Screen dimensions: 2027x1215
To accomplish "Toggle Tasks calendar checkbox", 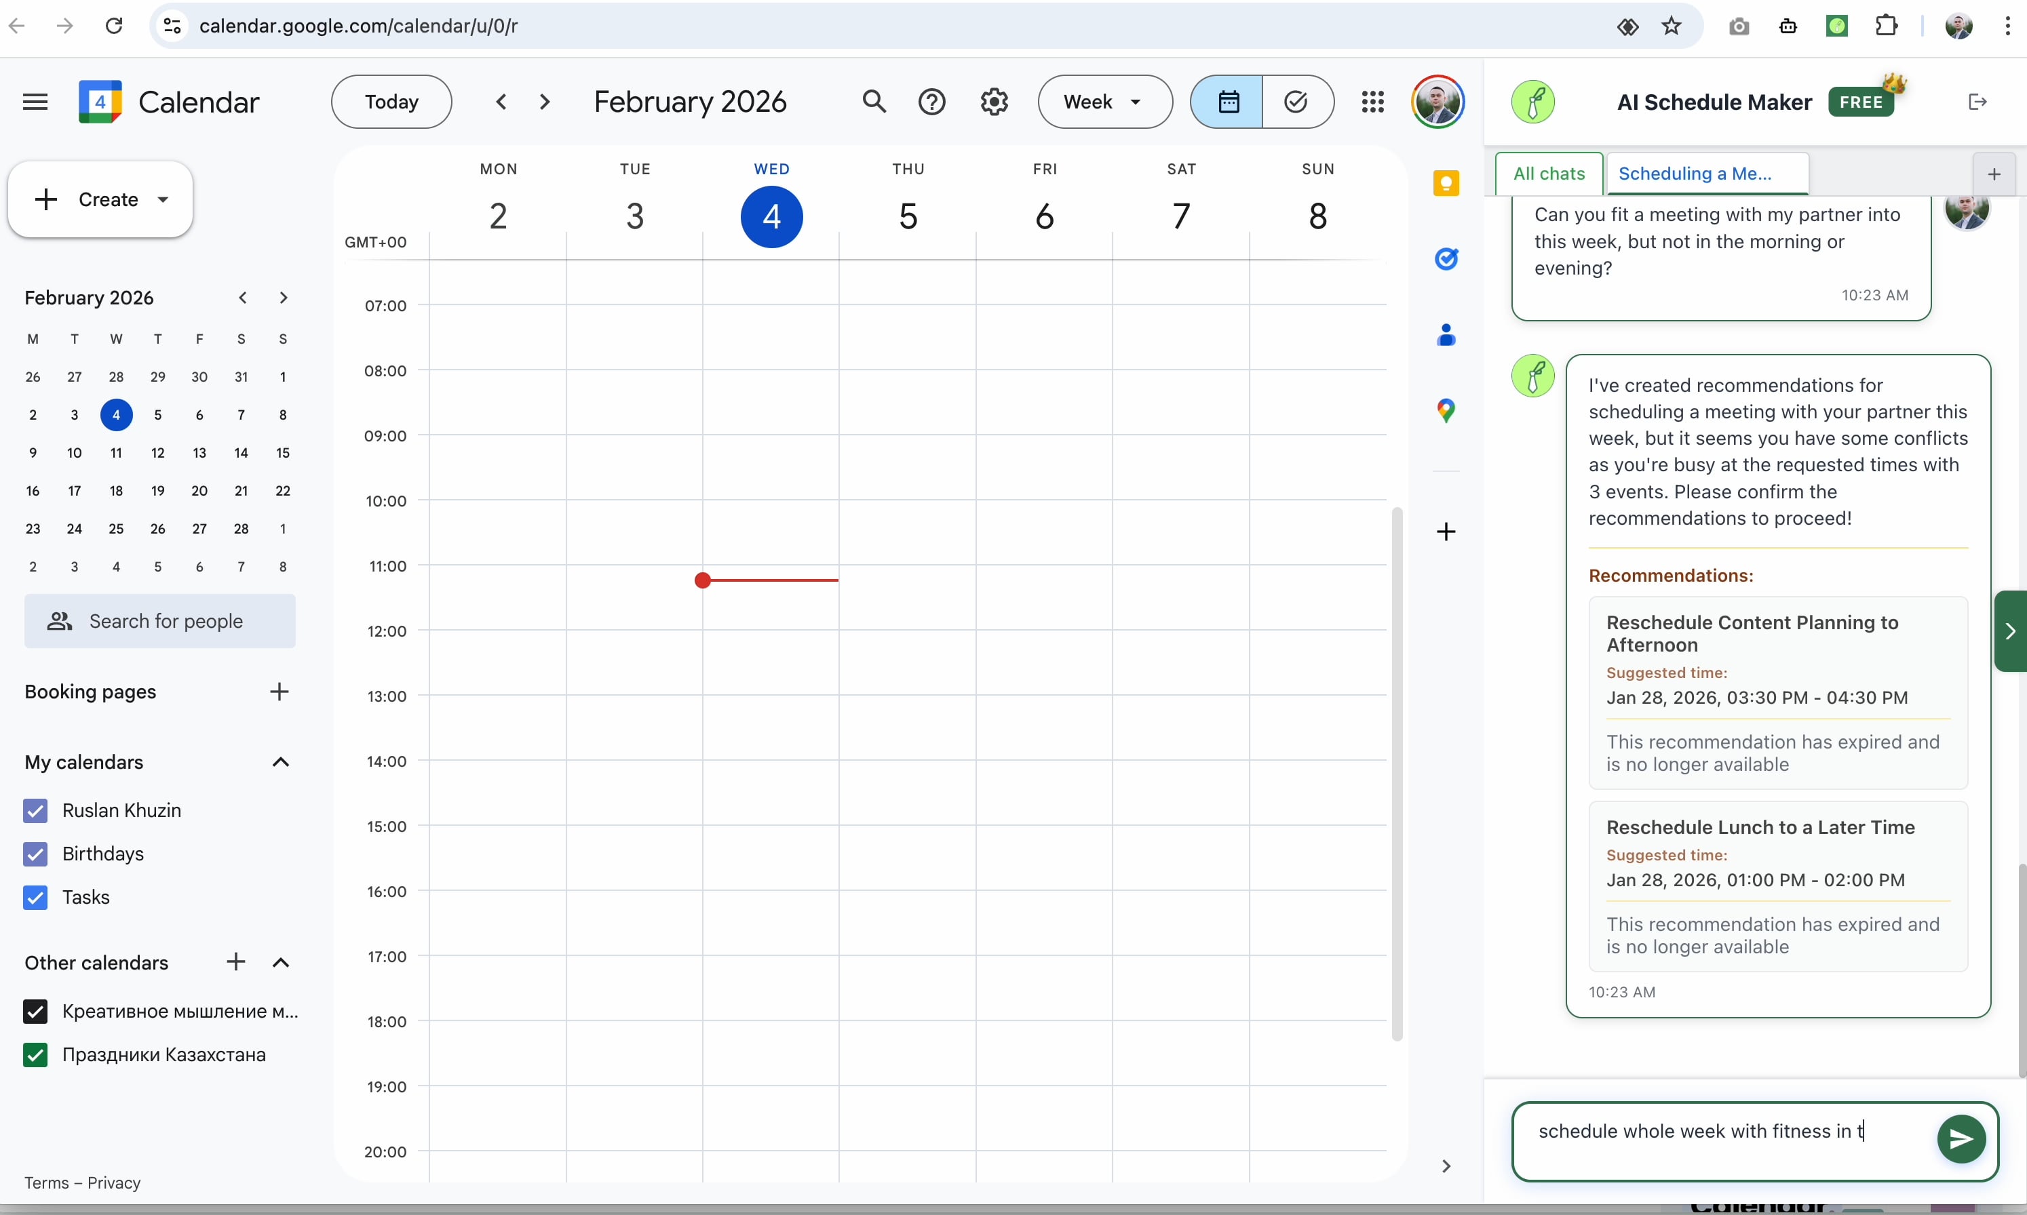I will [x=35, y=897].
